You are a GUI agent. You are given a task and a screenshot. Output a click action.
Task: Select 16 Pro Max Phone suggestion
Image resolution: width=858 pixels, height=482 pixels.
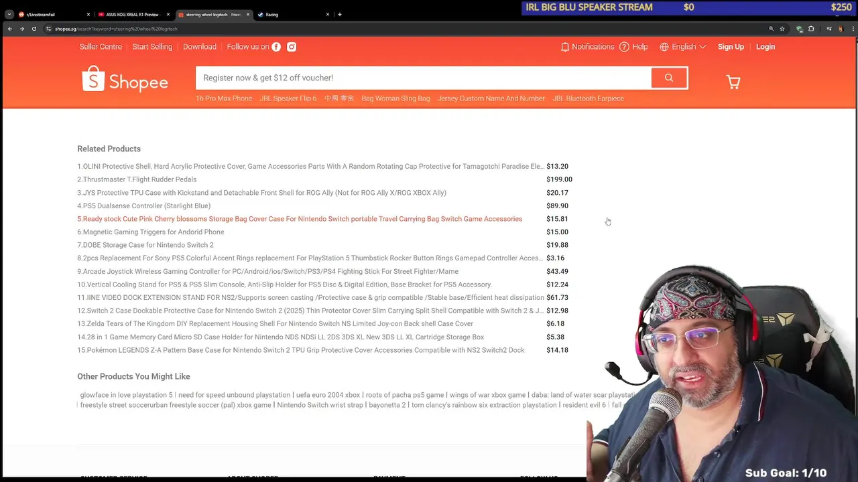tap(224, 98)
